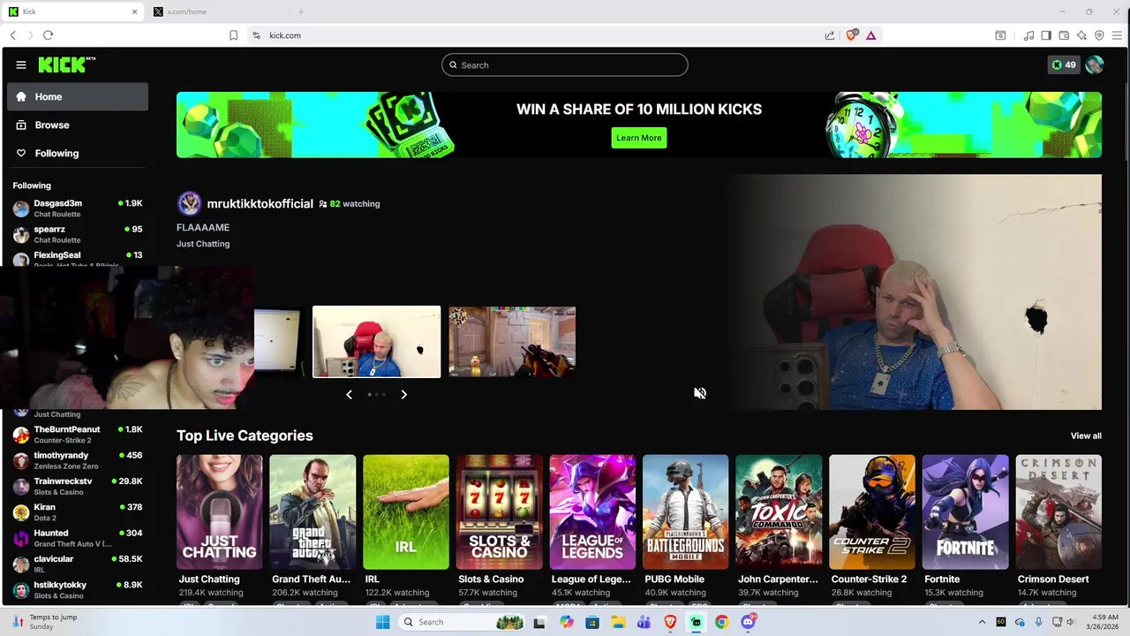Open the media playlist music note icon
Viewport: 1130px width, 636px height.
coord(1028,35)
